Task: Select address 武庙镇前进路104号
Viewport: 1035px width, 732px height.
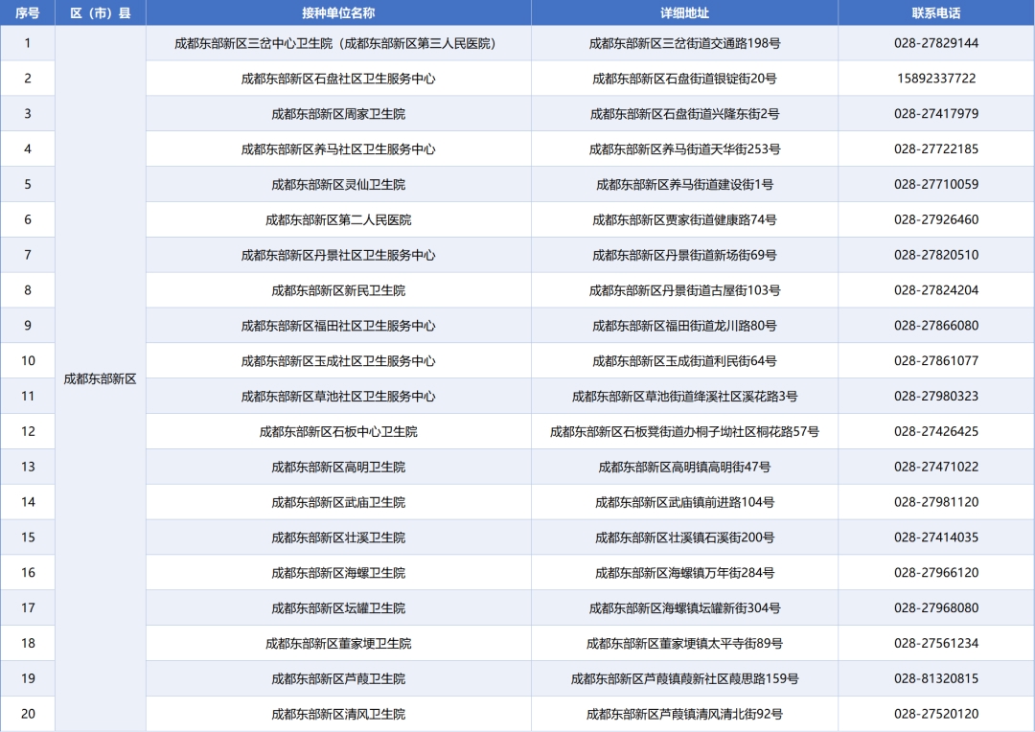Action: [684, 502]
